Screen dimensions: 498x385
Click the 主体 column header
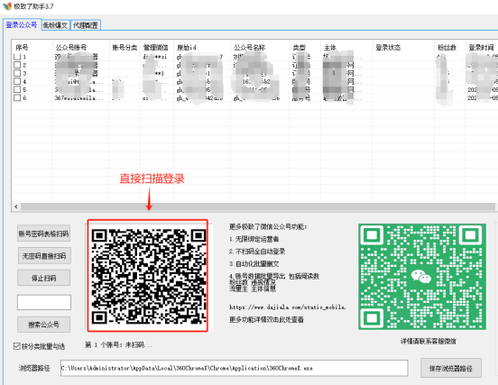[330, 48]
